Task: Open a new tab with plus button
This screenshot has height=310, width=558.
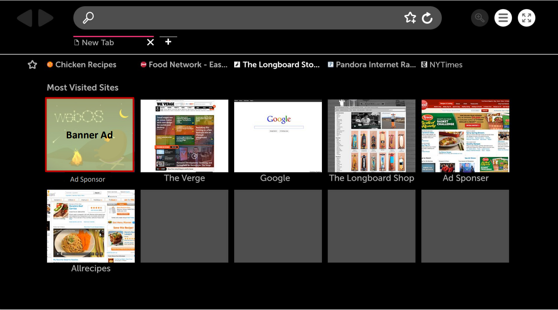Action: (168, 42)
